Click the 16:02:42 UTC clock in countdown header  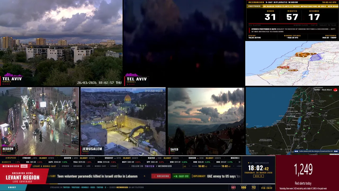[x=329, y=2]
